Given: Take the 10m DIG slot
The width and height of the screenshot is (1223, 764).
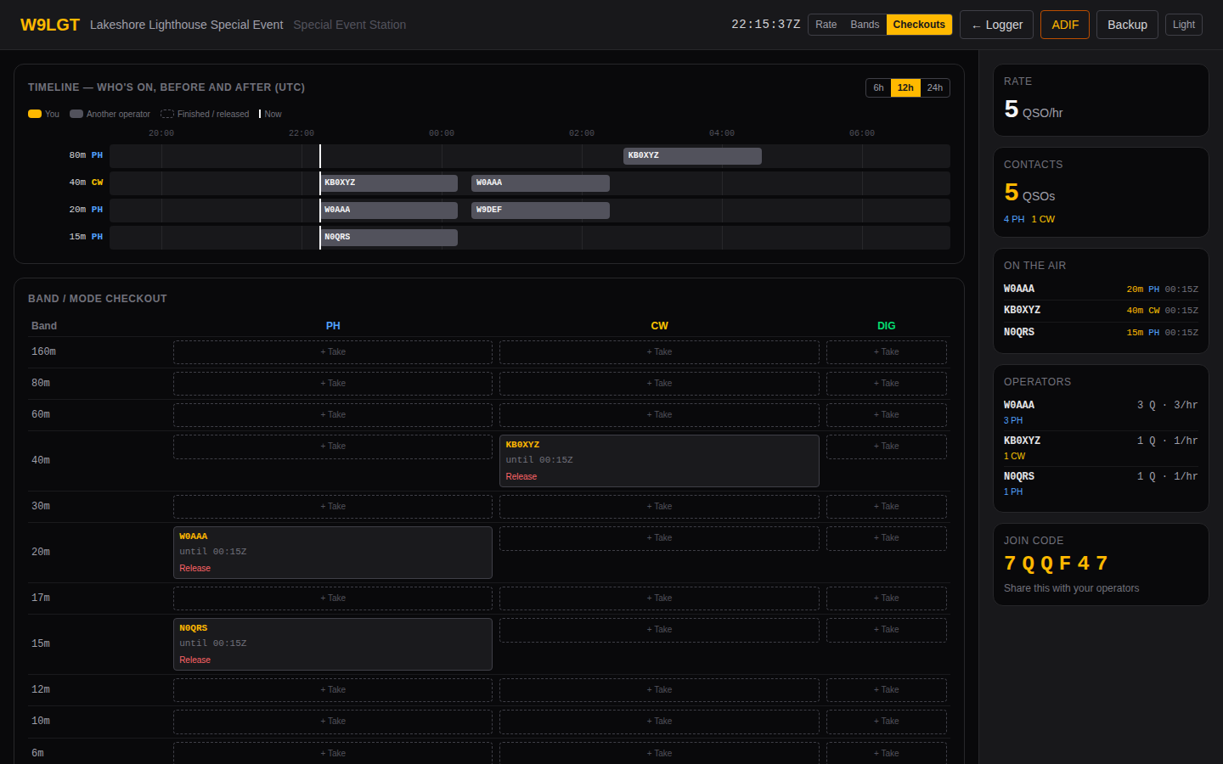Looking at the screenshot, I should point(887,722).
